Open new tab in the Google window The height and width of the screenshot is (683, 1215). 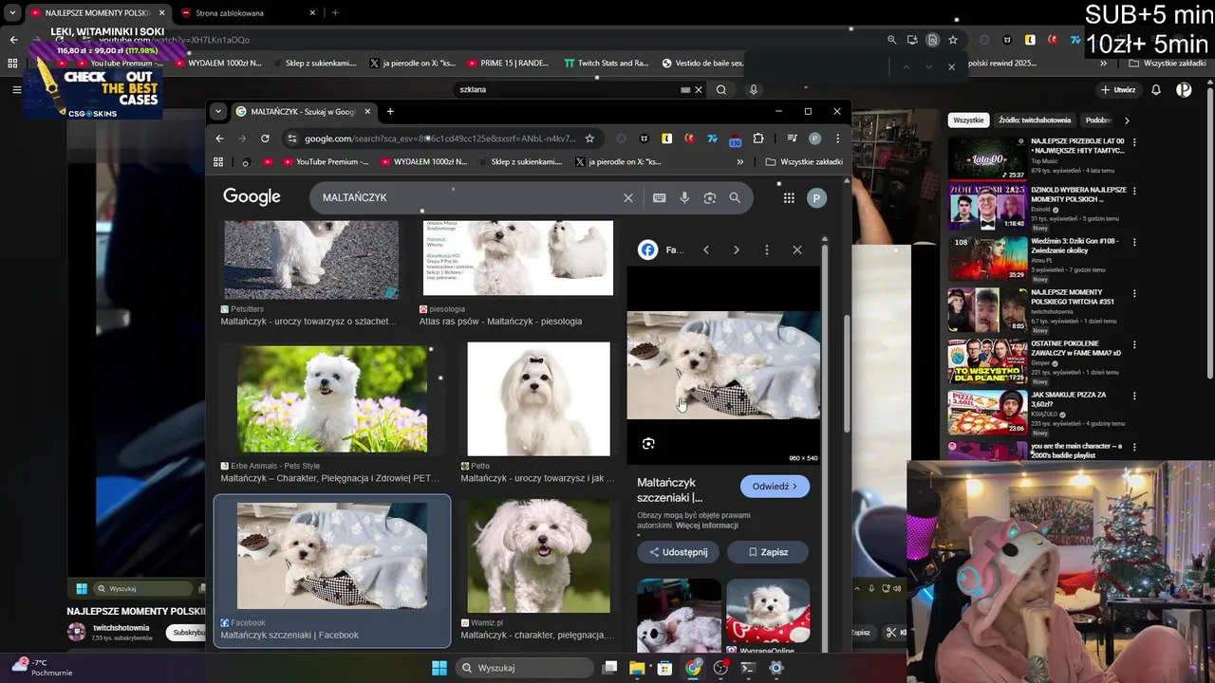(390, 111)
